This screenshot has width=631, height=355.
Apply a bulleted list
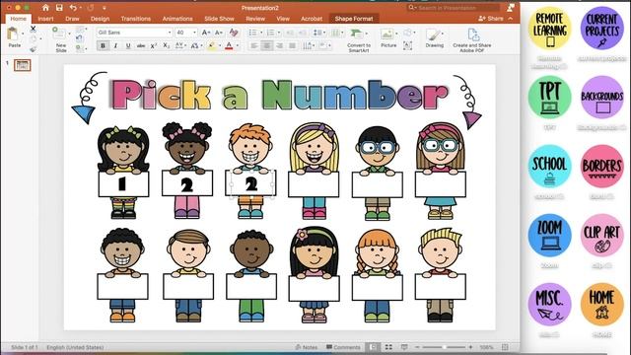point(252,33)
